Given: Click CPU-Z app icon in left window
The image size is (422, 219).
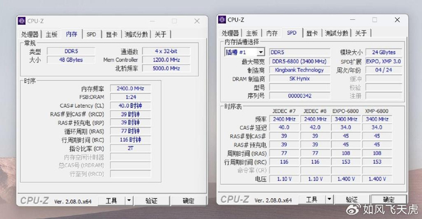Looking at the screenshot, I should 22,21.
